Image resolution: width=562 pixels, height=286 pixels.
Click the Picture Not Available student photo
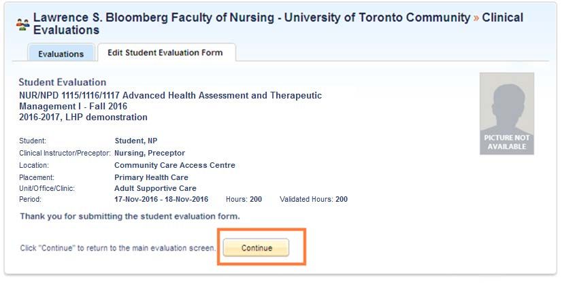[506, 114]
